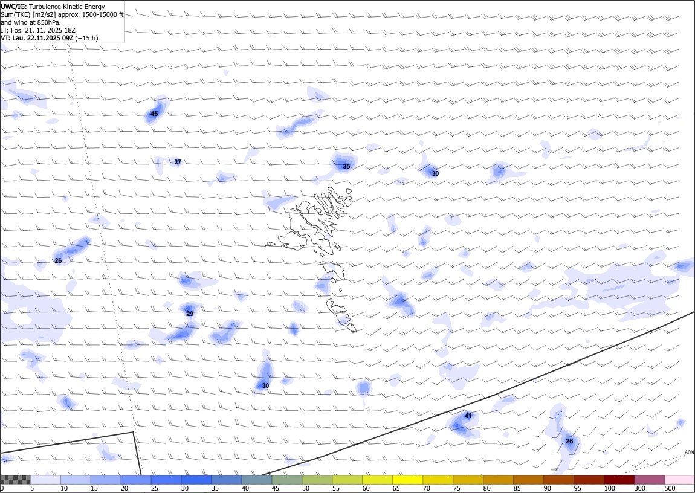The image size is (695, 493).
Task: Click the 41 TKE value on the boundary line
Action: (x=468, y=416)
